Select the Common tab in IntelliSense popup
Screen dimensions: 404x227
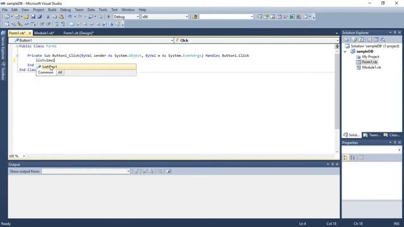45,73
